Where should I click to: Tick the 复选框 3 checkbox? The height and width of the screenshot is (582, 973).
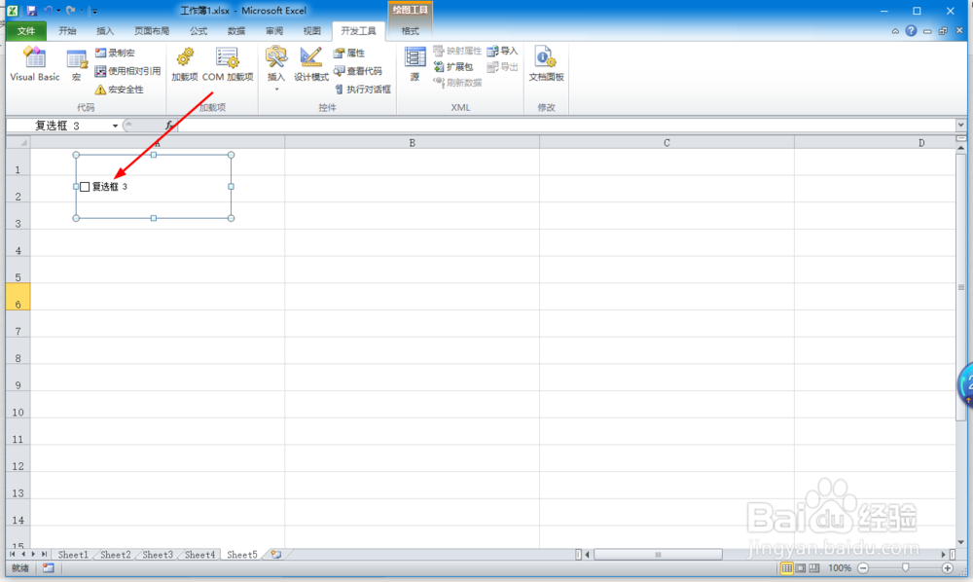[85, 187]
